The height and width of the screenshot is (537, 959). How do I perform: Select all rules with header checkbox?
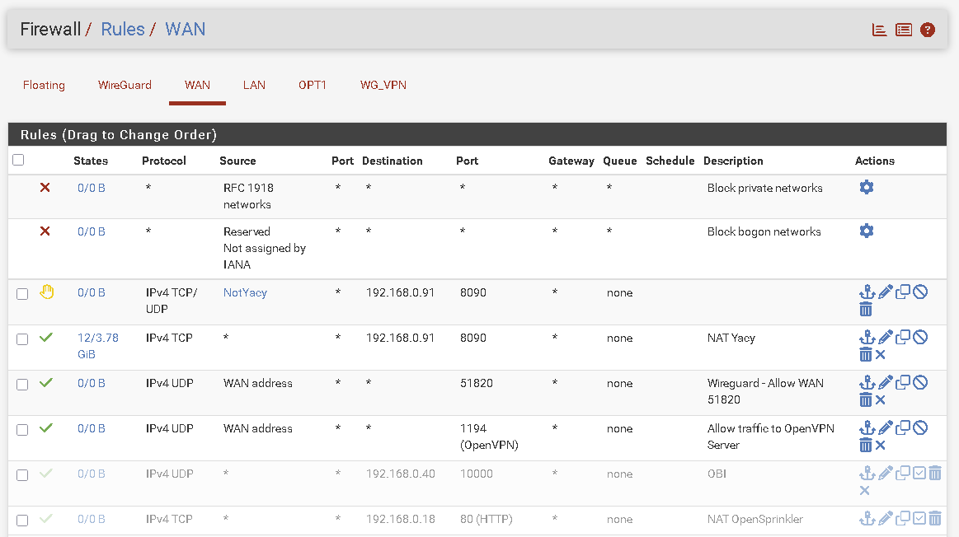pyautogui.click(x=19, y=161)
